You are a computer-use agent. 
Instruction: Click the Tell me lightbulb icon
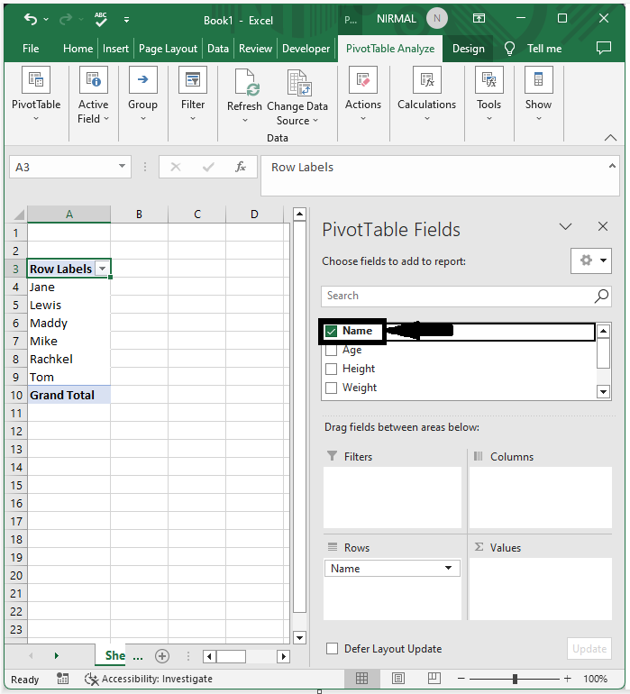(509, 49)
